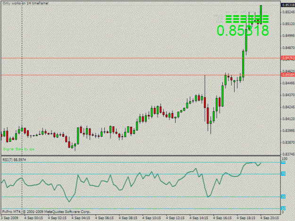The height and width of the screenshot is (221, 295).
Task: Click the "Signal Bars by cja" label
Action: pos(18,149)
